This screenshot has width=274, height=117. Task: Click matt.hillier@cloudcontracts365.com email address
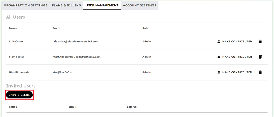tap(77, 57)
